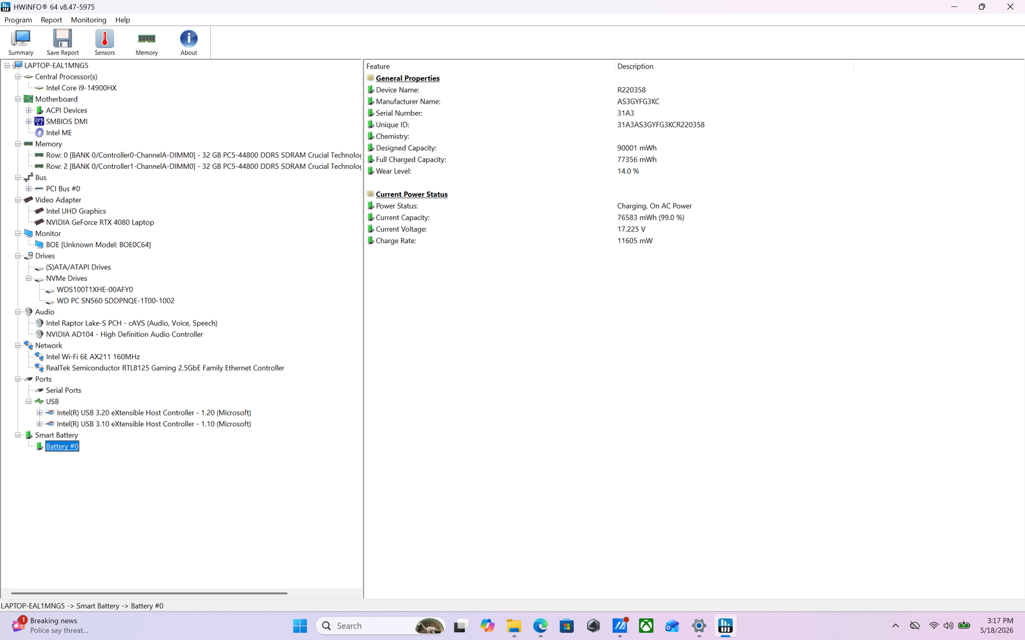
Task: Open the Monitoring menu
Action: pyautogui.click(x=88, y=20)
